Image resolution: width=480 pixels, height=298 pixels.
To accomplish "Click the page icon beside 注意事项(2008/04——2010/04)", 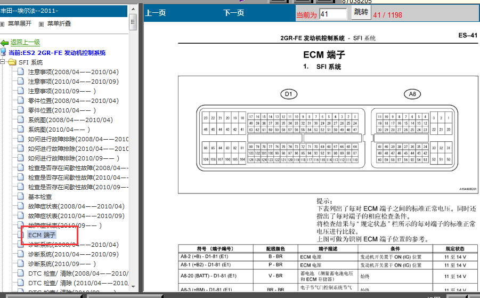I will pyautogui.click(x=20, y=71).
